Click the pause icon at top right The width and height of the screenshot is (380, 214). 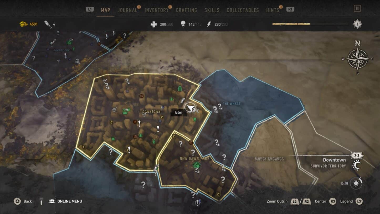[x=357, y=9]
